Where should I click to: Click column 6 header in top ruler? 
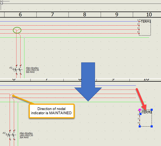coord(20,15)
